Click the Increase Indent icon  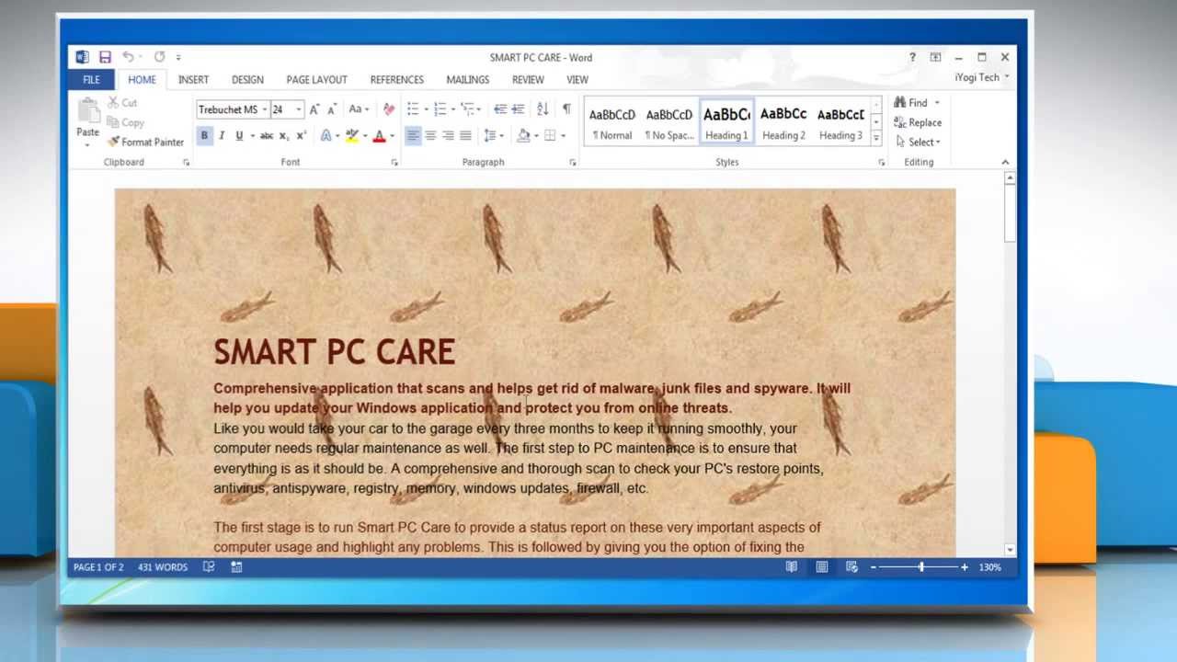click(518, 109)
